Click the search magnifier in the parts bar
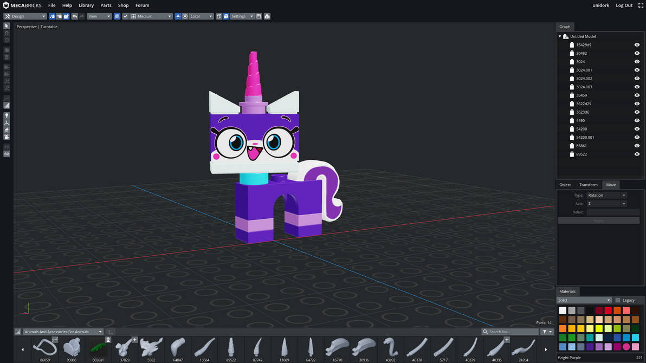 (486, 331)
